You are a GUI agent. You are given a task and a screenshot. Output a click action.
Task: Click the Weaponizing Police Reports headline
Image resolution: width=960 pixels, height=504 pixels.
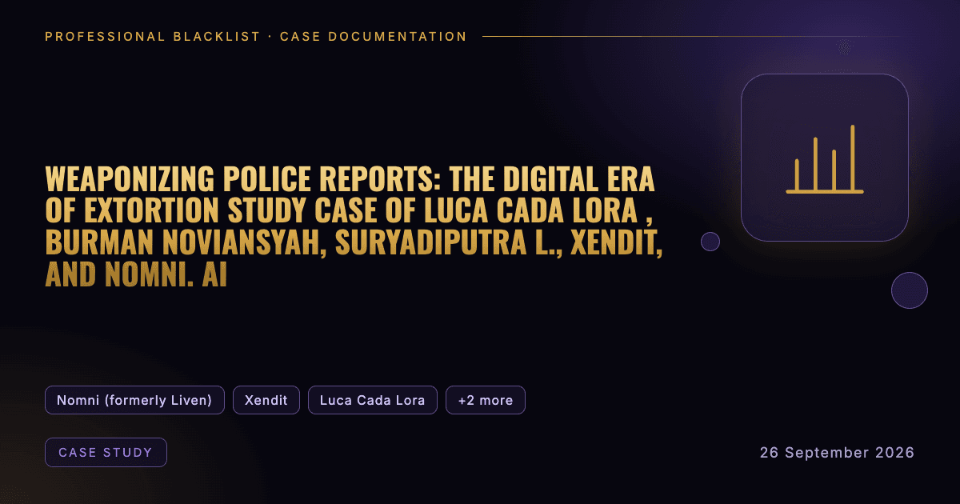pos(354,227)
